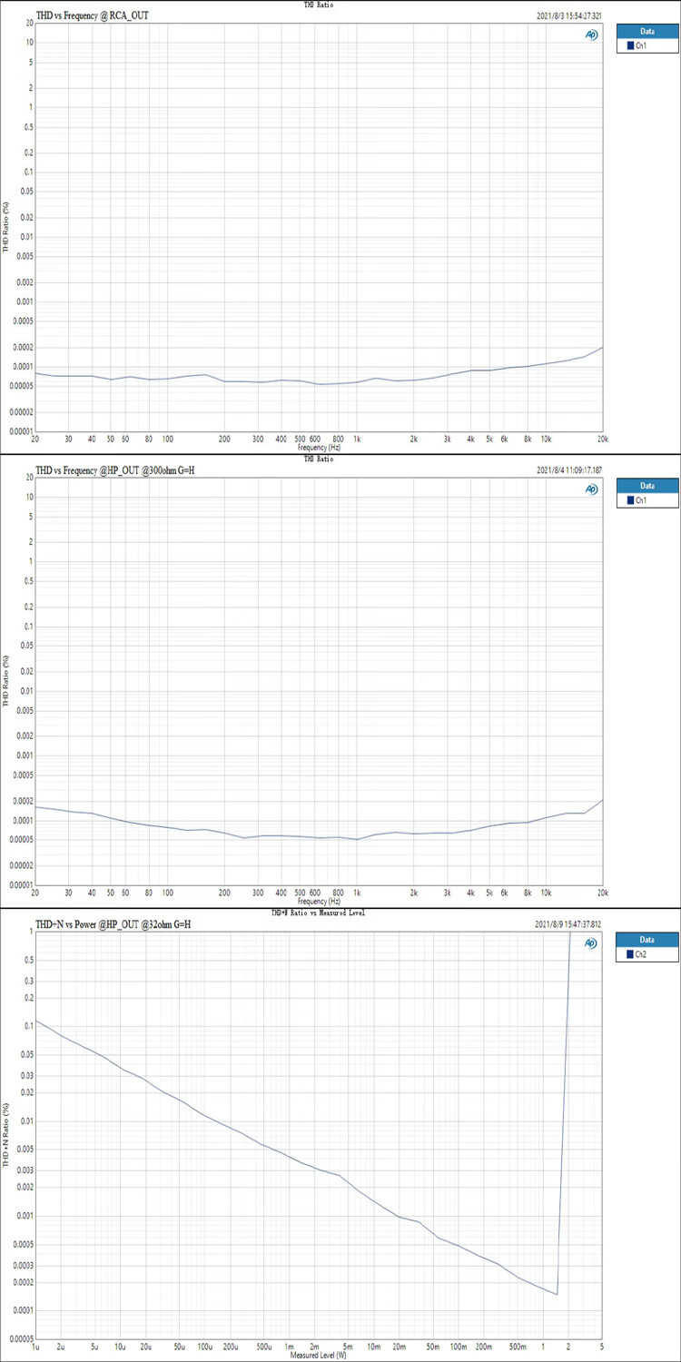Click the 'THD+N Ratio (%)' vertical axis label

[x=6, y=1135]
